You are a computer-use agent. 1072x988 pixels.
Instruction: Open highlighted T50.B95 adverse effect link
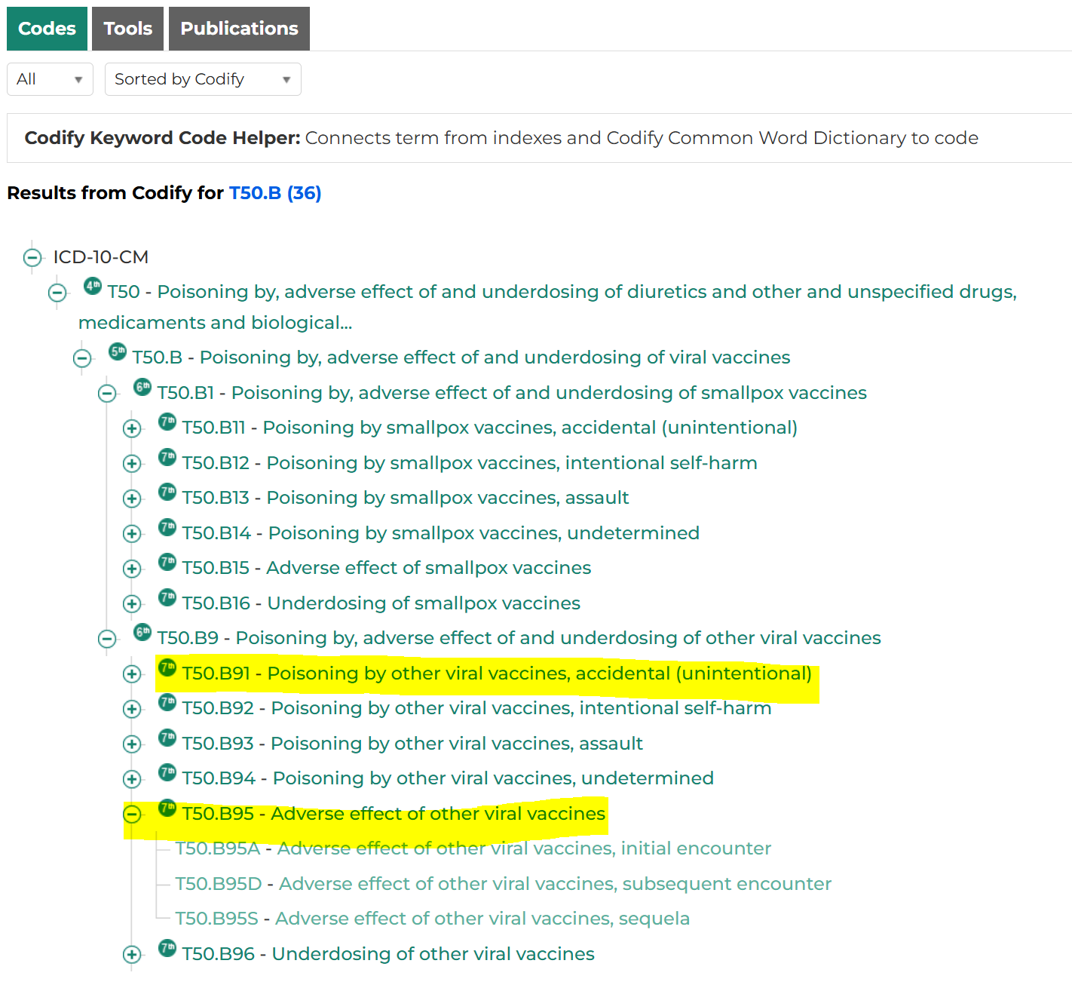point(394,814)
